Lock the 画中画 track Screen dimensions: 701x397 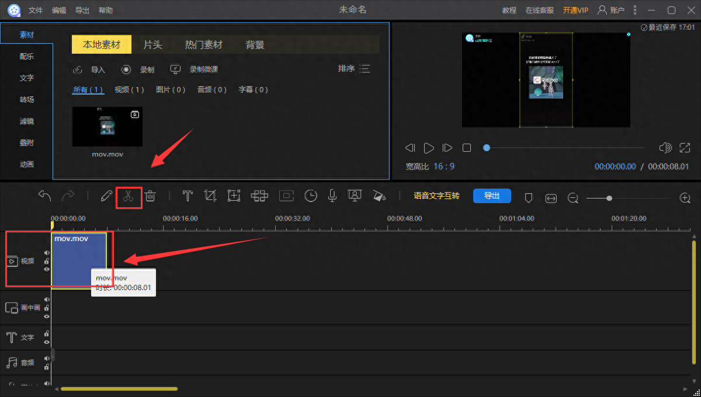coord(47,308)
